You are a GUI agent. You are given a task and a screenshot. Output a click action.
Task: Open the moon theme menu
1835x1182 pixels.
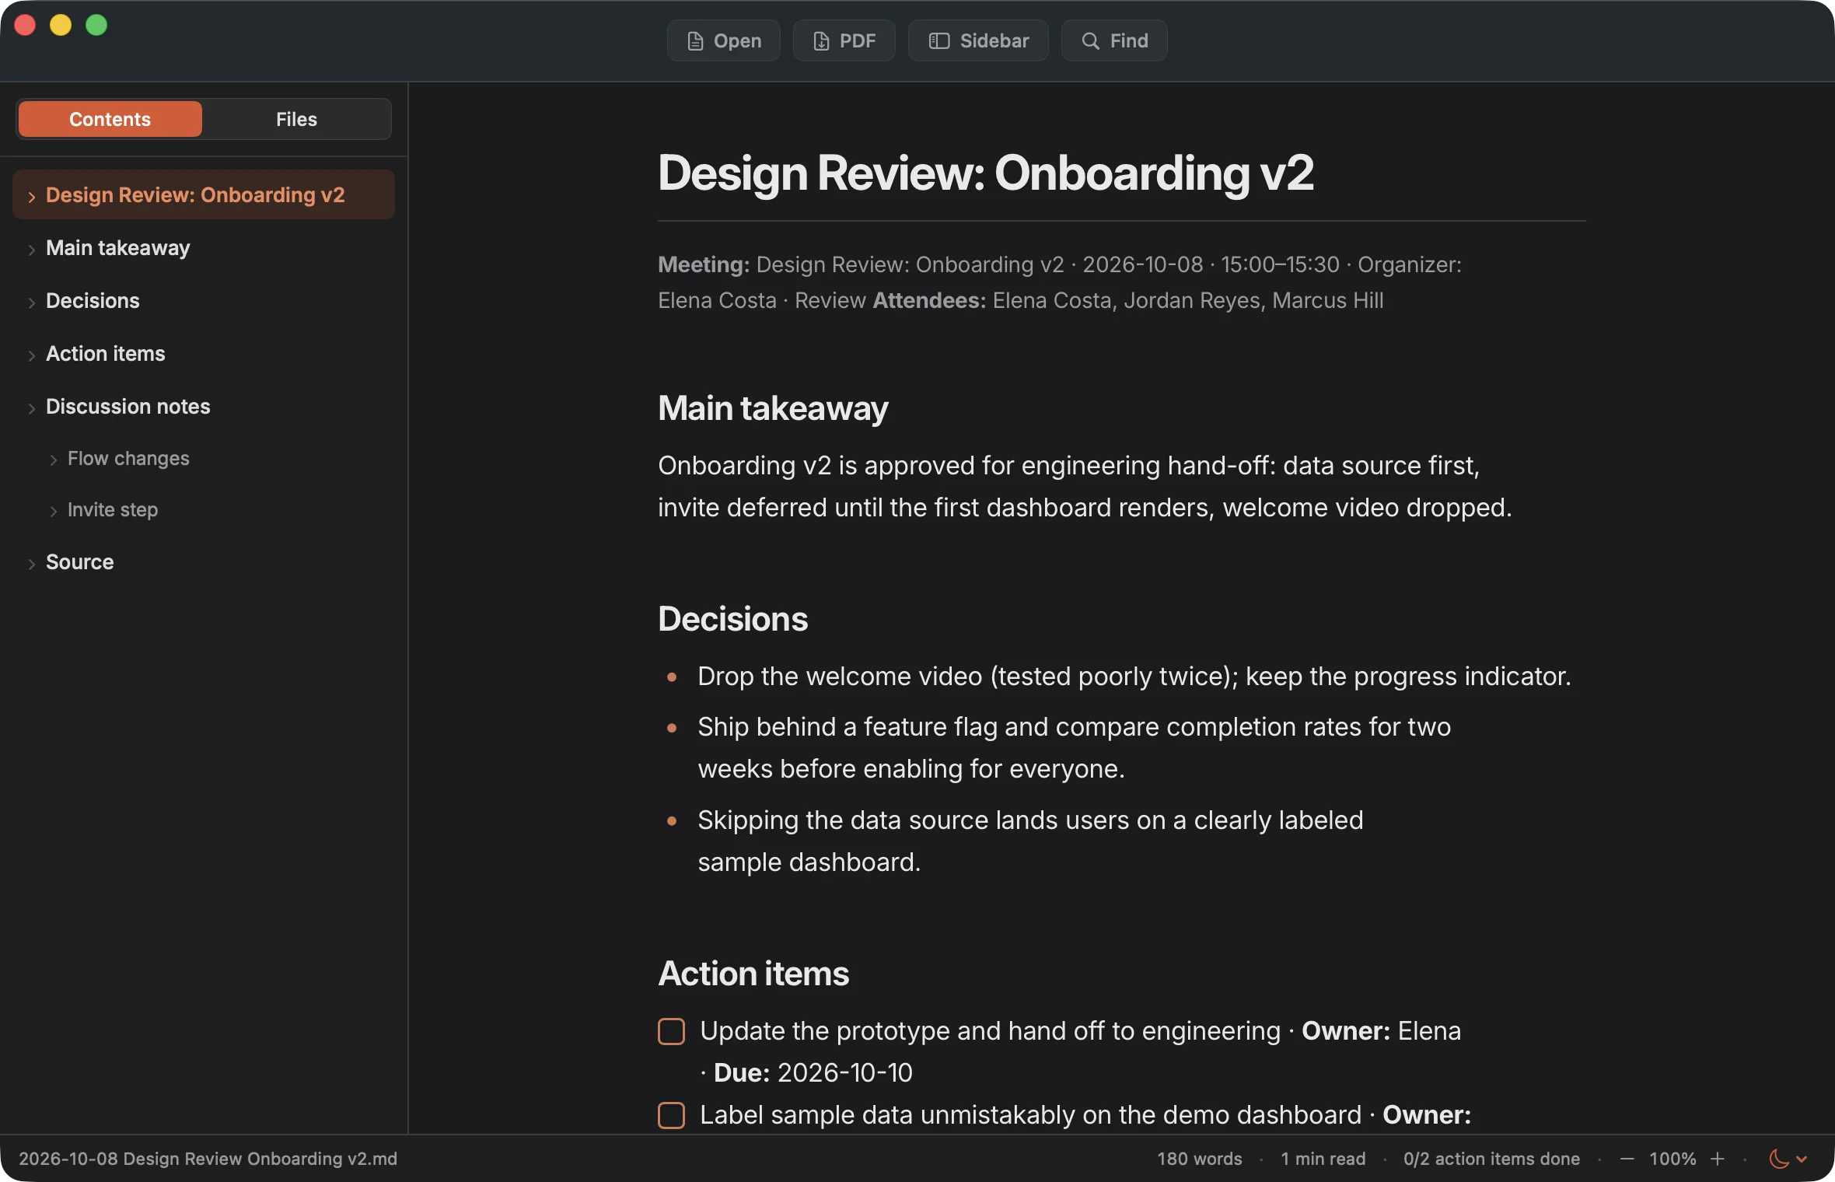tap(1788, 1159)
